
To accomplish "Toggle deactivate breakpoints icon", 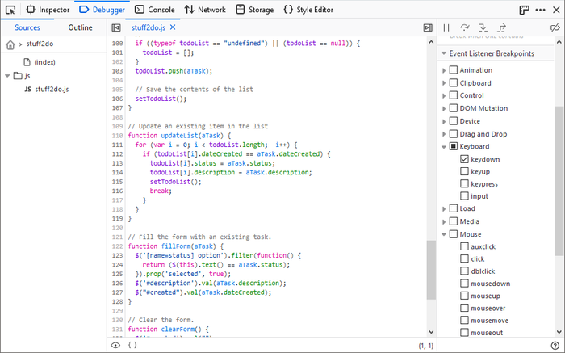I will pyautogui.click(x=554, y=27).
